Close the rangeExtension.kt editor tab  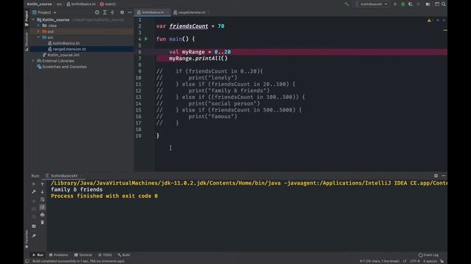click(x=209, y=12)
